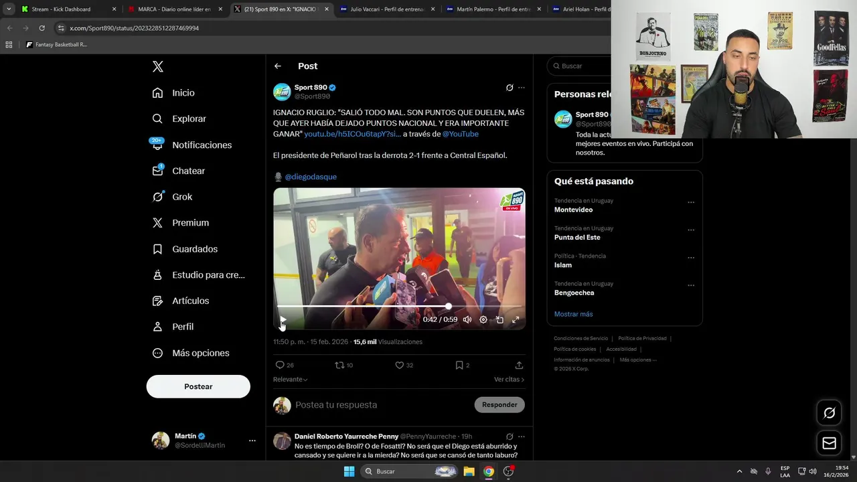Open Estudio para creadores
Screen dimensions: 857x482
(198, 274)
